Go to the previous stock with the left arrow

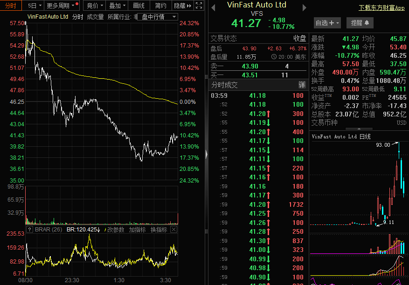[214, 8]
